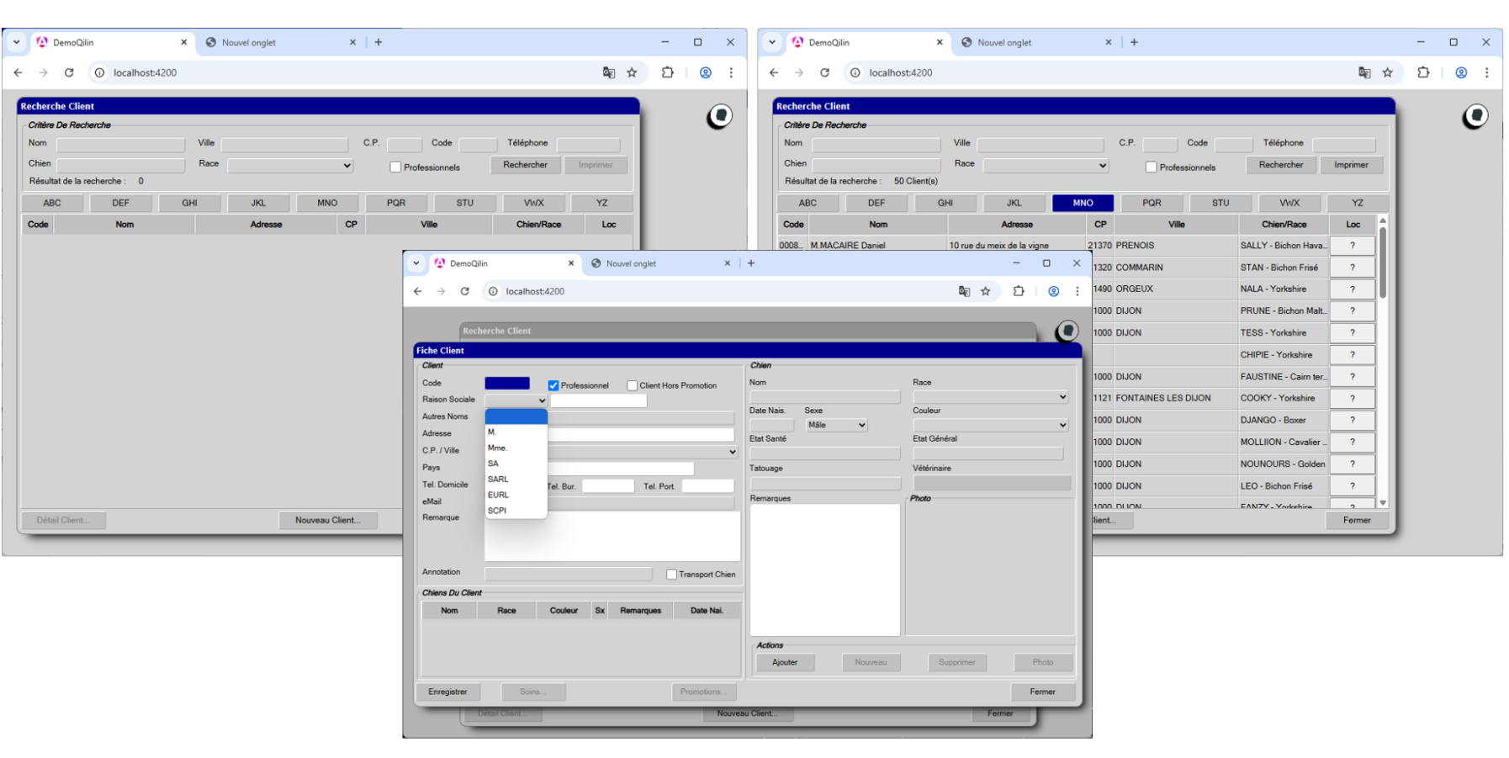Check Client Hors Promotion on the Fiche Client

tap(632, 385)
